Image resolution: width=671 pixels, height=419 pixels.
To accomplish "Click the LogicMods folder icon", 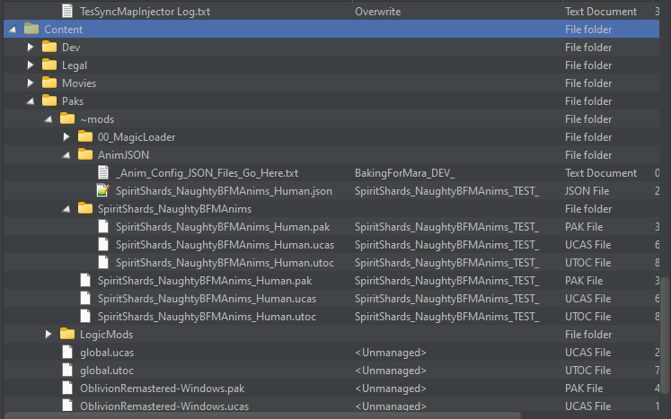I will 67,335.
